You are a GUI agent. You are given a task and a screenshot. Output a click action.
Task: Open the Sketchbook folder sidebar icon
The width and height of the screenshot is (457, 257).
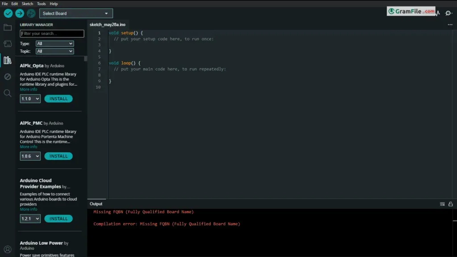[x=8, y=27]
